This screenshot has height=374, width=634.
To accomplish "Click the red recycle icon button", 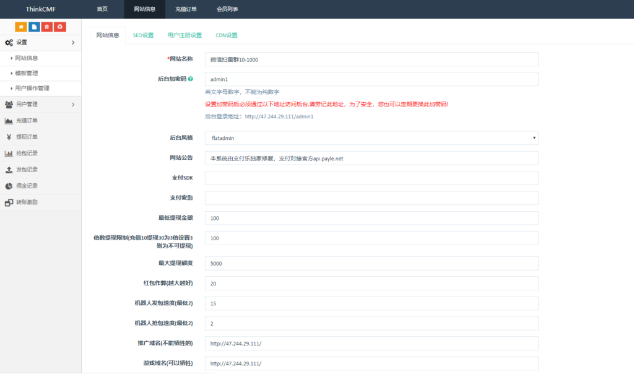I will click(x=60, y=27).
